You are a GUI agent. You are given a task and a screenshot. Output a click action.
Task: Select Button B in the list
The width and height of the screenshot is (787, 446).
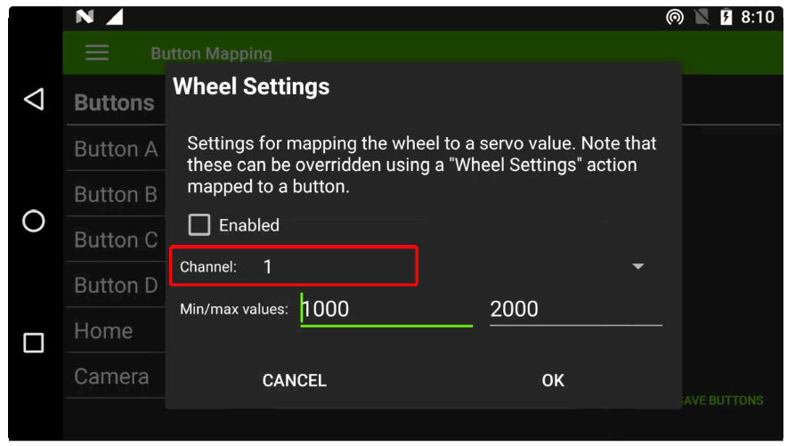pyautogui.click(x=116, y=195)
